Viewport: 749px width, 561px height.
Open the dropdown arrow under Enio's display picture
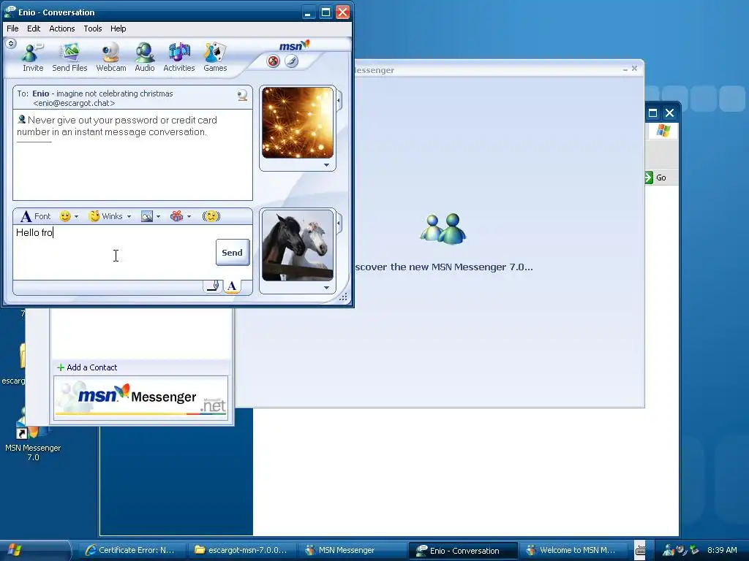click(x=326, y=165)
